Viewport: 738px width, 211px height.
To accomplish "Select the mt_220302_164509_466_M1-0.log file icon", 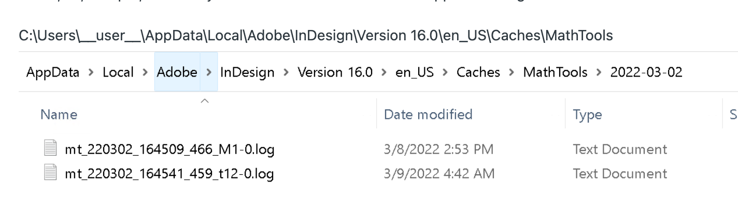I will [x=51, y=150].
